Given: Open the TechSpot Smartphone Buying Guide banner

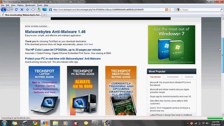Looking at the screenshot, I should 121,91.
